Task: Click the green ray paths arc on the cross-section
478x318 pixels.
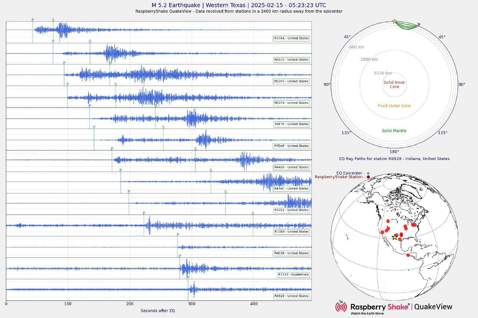Action: click(406, 27)
